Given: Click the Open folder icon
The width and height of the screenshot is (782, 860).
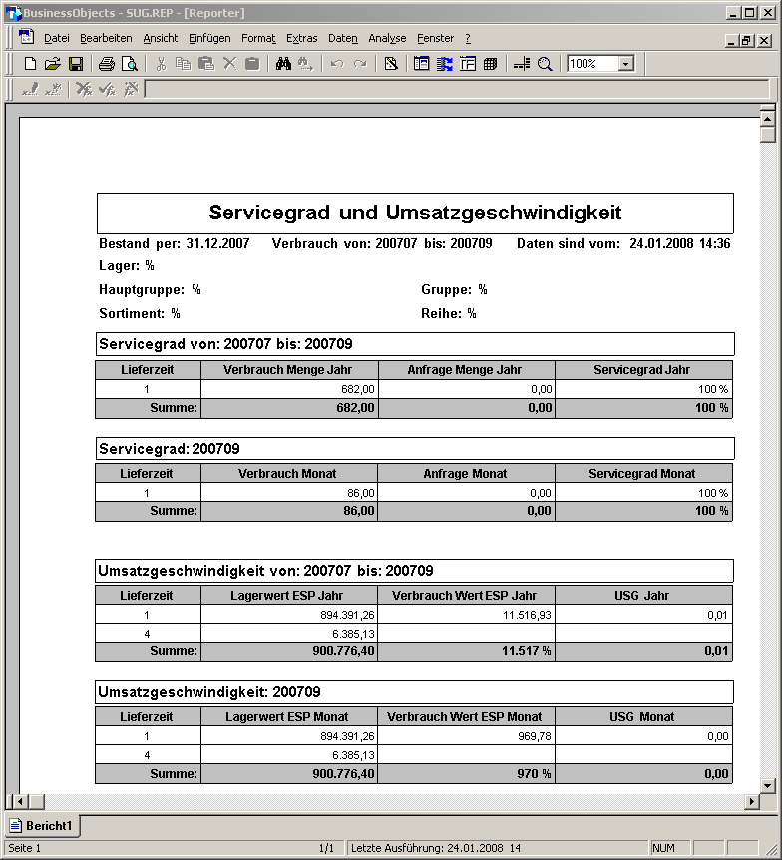Looking at the screenshot, I should [52, 64].
